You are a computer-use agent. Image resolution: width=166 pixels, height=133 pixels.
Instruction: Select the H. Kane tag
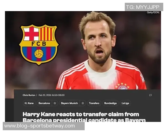click(x=29, y=103)
